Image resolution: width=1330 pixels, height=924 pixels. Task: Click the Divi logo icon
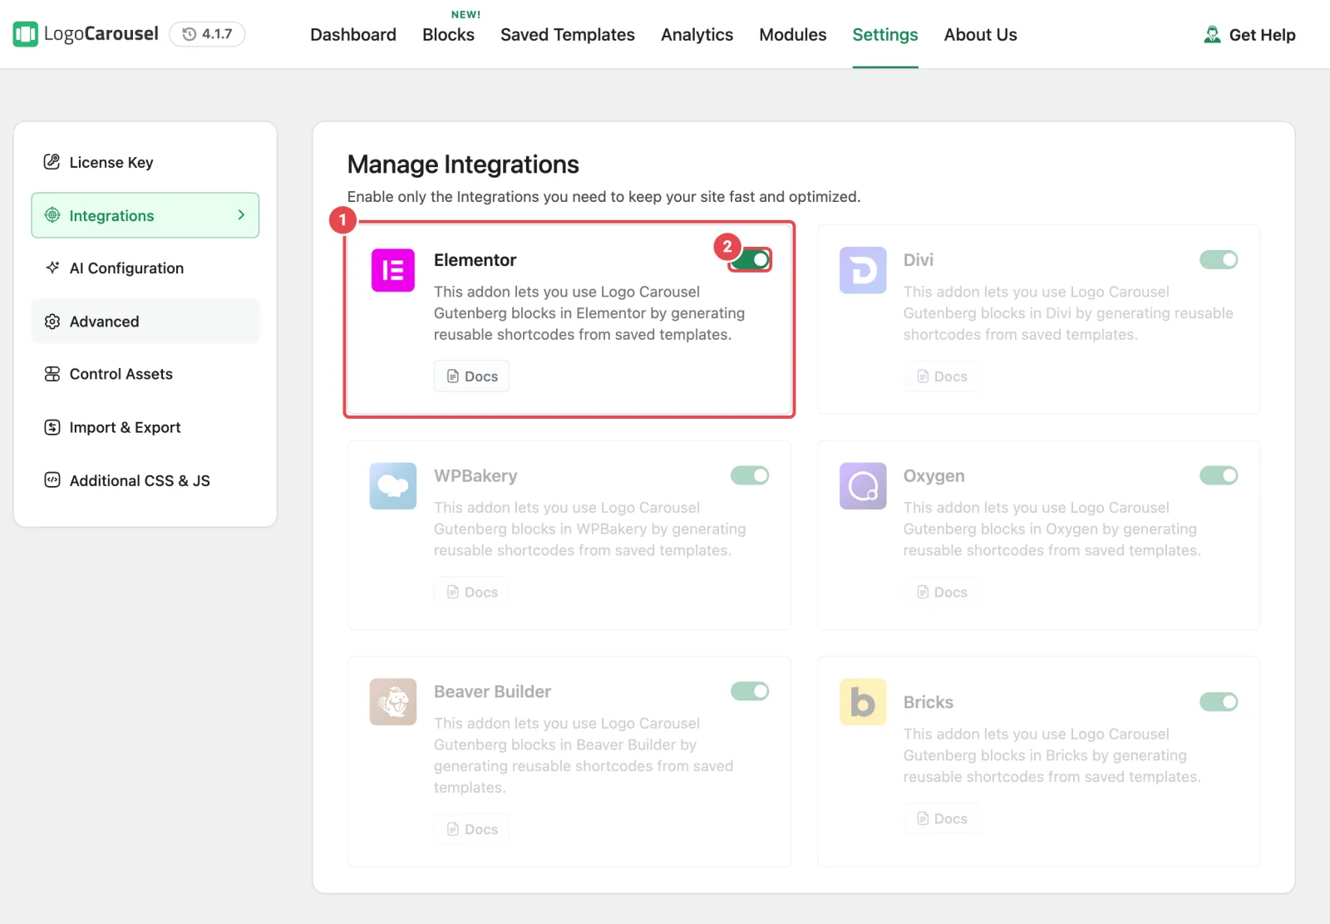pyautogui.click(x=863, y=270)
